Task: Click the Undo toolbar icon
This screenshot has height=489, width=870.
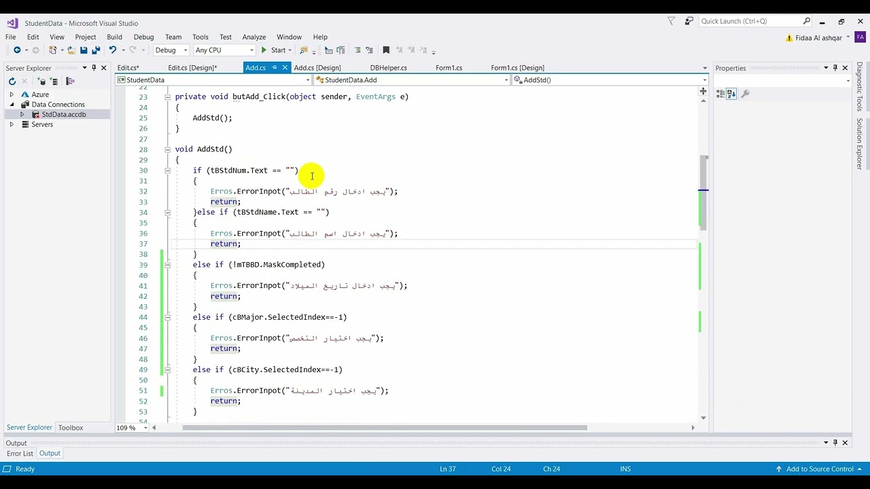Action: (112, 50)
